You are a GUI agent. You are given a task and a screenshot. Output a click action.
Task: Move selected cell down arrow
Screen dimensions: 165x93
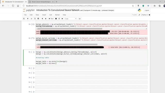coord(46,19)
